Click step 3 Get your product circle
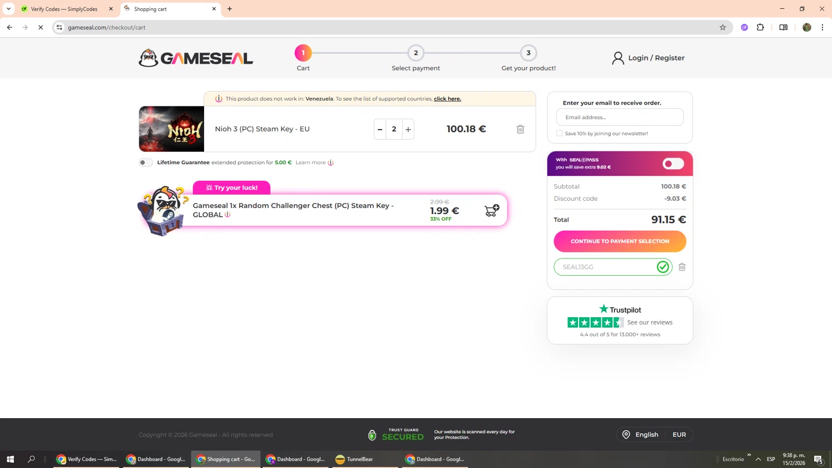832x468 pixels. coord(528,53)
